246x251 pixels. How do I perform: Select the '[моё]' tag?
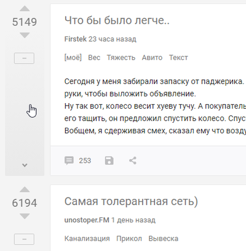tap(73, 58)
